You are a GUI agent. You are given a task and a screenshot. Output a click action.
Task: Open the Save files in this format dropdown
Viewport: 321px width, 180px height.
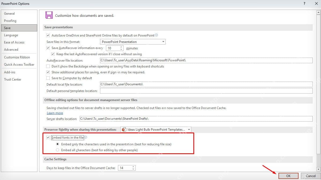click(x=133, y=42)
